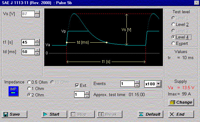Decrease the Vs [V] value with down arrow
Screen dimensions: 200x122
point(37,15)
